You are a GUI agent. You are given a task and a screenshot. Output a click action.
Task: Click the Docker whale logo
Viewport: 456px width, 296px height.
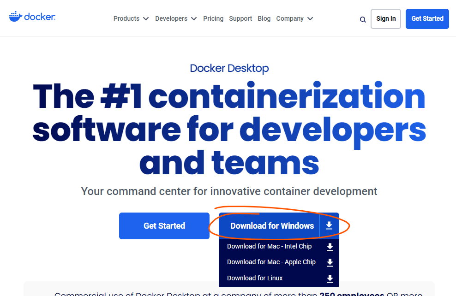pyautogui.click(x=32, y=17)
